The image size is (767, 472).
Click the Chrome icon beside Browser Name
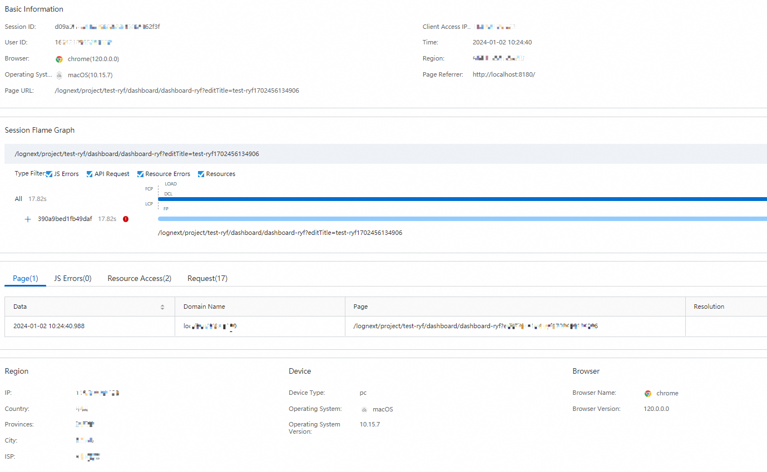pos(648,394)
